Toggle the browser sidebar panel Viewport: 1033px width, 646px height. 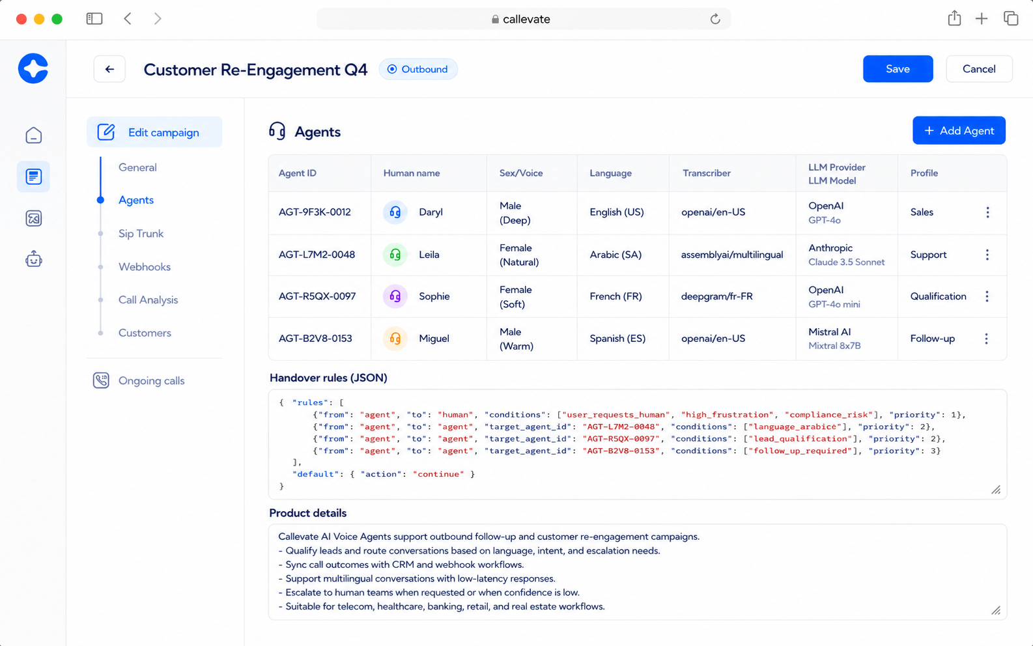point(94,19)
